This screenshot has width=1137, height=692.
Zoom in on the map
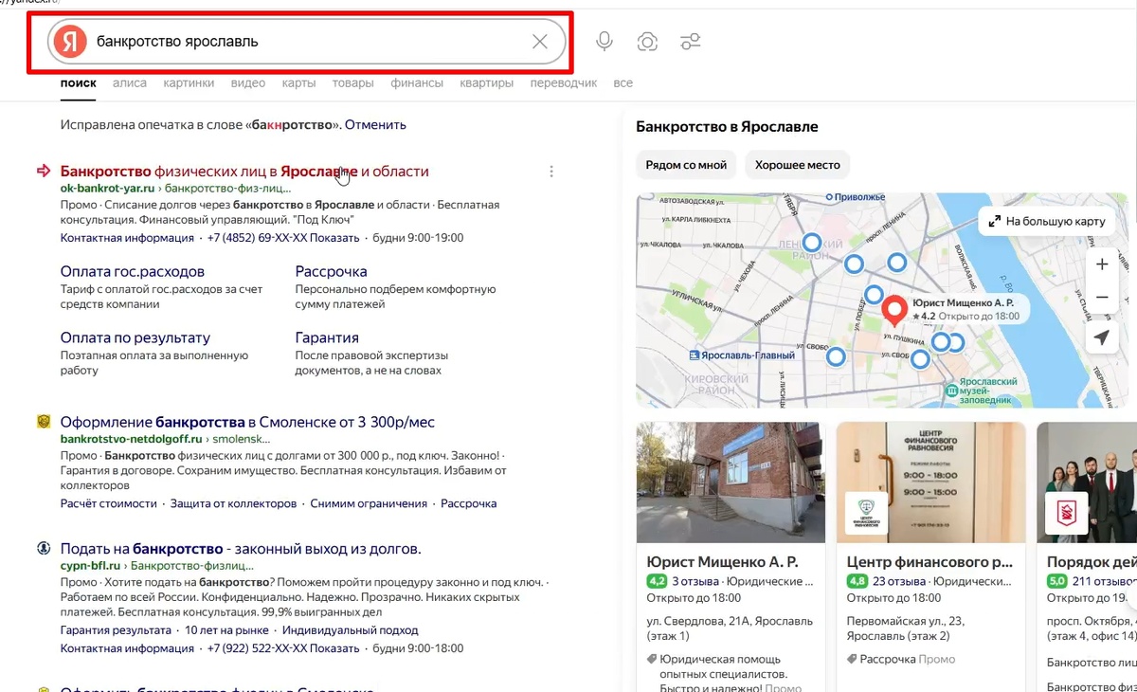coord(1101,264)
